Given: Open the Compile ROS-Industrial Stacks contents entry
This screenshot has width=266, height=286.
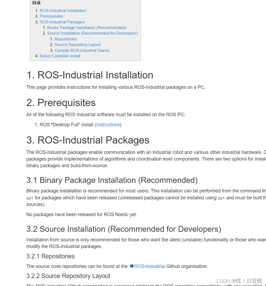Looking at the screenshot, I should [x=82, y=50].
